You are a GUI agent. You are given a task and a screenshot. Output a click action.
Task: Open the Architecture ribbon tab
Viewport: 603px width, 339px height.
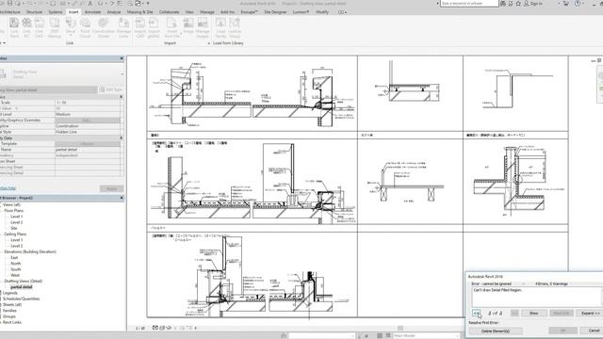click(x=9, y=12)
